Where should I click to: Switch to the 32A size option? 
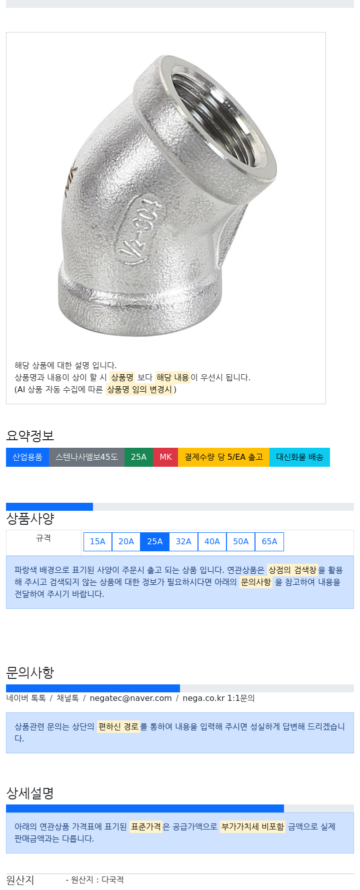pos(183,542)
